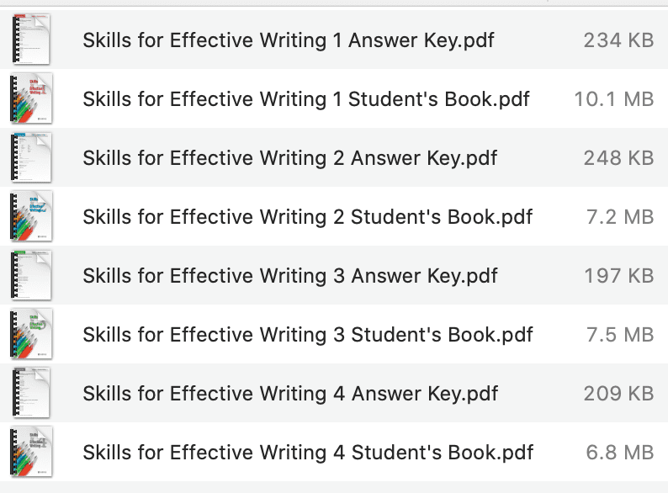
Task: Select file name Skills for Effective Writing 2 Student's Book.pdf
Action: [x=308, y=216]
